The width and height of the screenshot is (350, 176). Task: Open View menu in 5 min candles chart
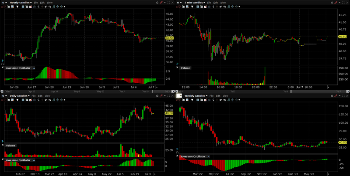(x=223, y=3)
